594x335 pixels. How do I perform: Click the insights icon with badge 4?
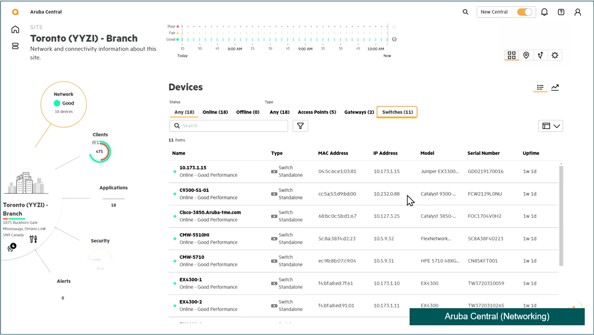pos(12,248)
